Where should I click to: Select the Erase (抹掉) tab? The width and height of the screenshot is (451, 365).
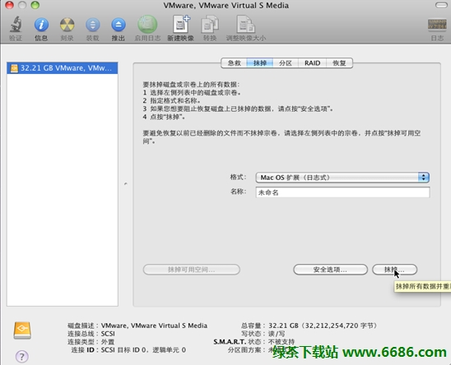coord(260,63)
